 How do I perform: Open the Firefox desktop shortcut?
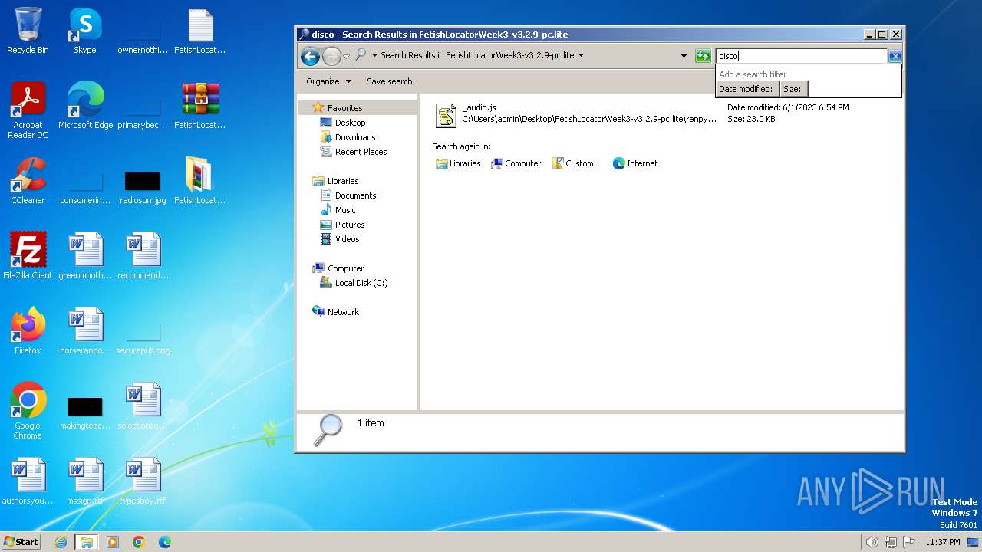28,332
